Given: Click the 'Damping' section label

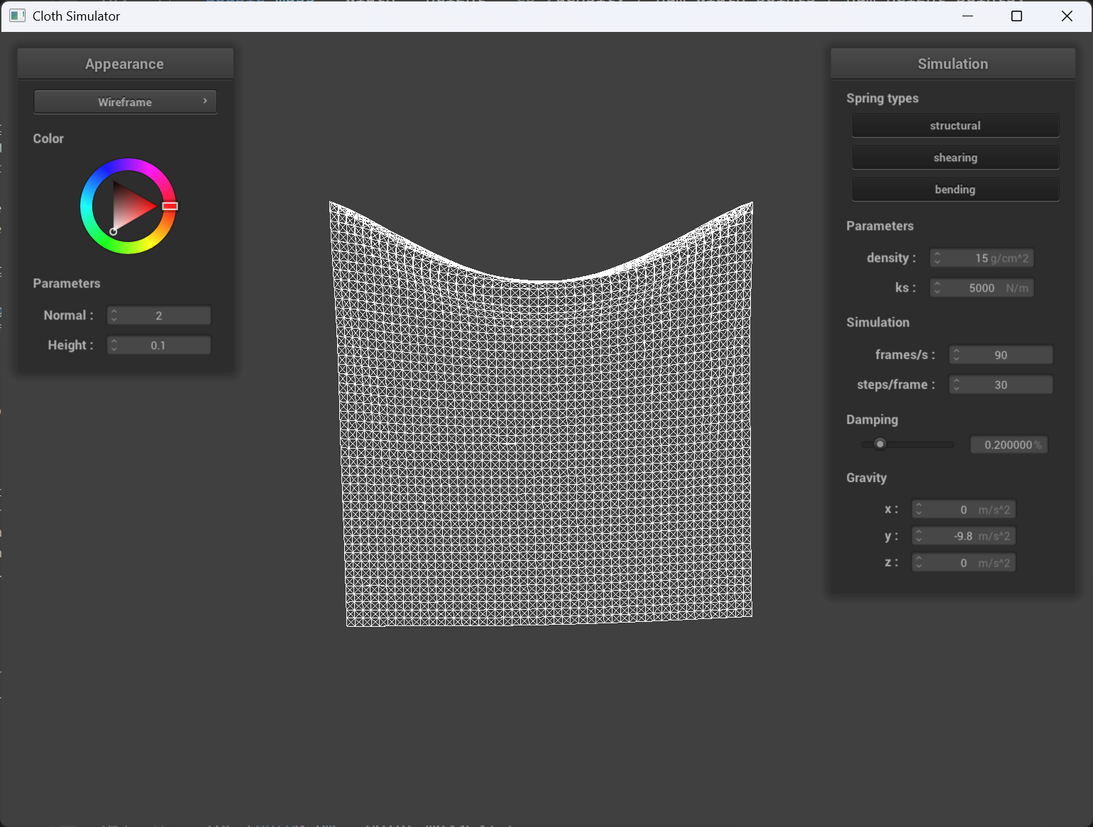Looking at the screenshot, I should pos(872,420).
